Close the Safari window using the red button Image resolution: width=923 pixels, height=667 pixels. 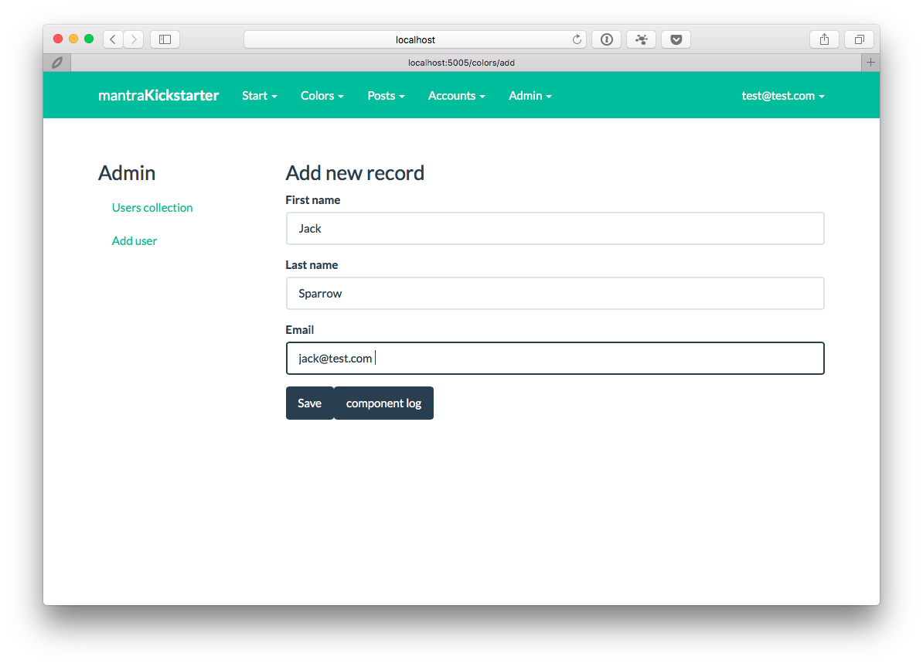(x=58, y=39)
